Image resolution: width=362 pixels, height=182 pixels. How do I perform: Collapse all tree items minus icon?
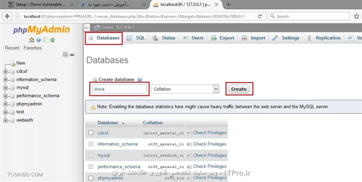pyautogui.click(x=65, y=55)
